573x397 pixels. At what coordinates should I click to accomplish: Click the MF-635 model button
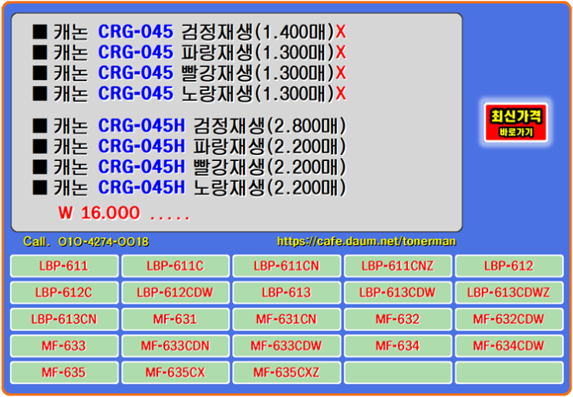pyautogui.click(x=64, y=372)
